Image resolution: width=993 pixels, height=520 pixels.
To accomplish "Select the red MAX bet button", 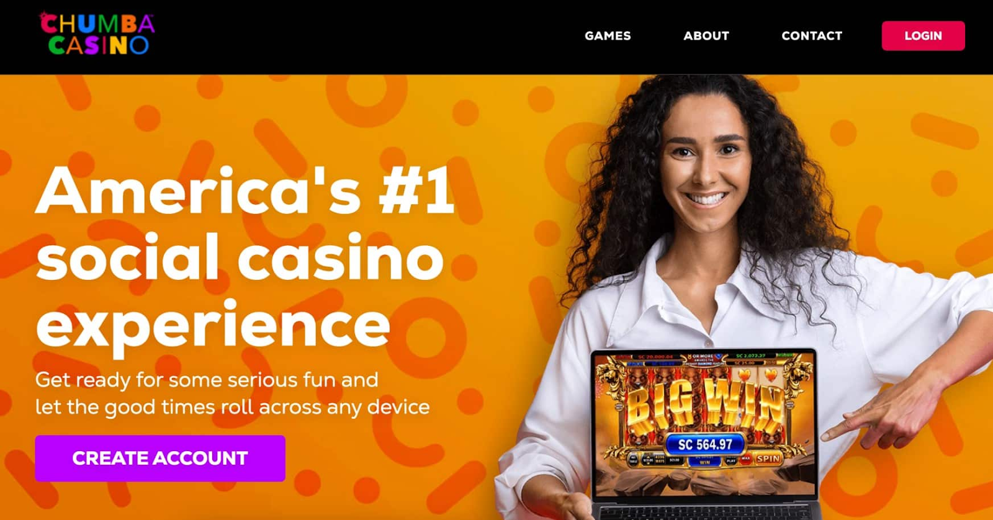I will (746, 459).
